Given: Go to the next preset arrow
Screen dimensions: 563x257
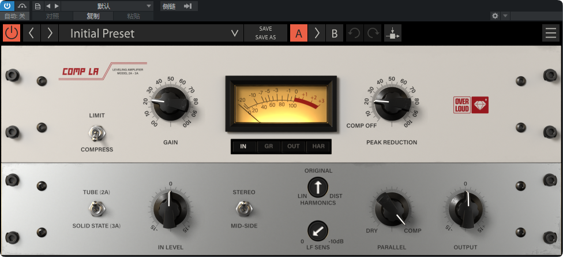Looking at the screenshot, I should click(x=50, y=33).
